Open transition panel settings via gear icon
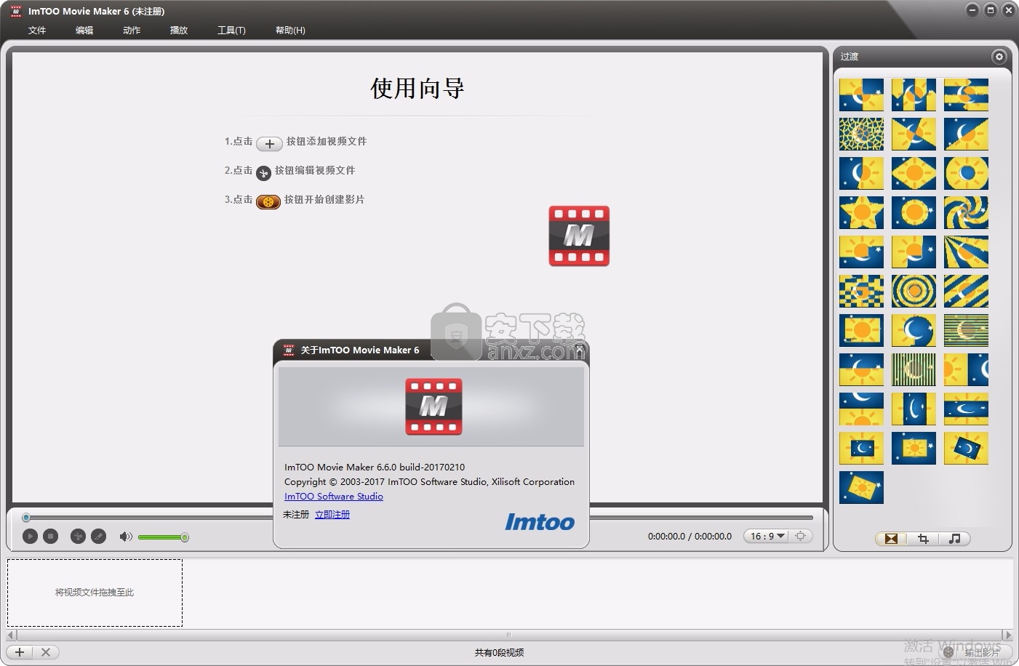 click(999, 57)
